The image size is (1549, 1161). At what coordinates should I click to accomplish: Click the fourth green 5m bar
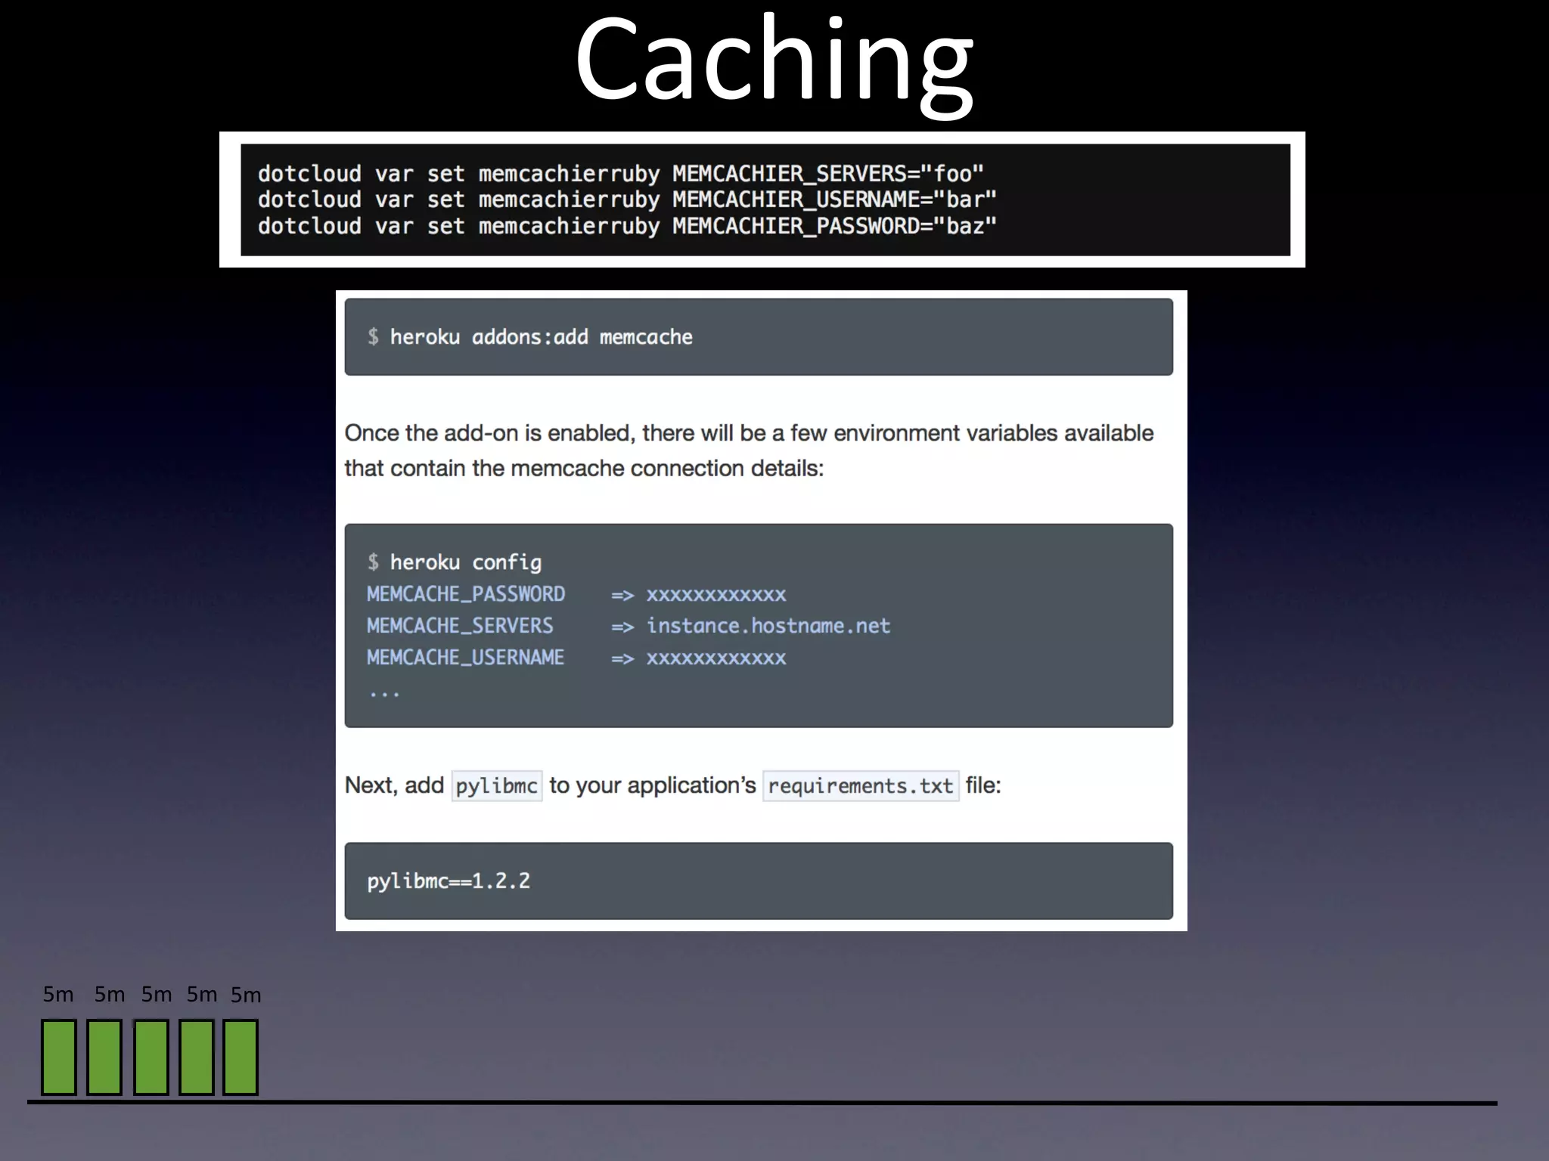click(196, 1057)
